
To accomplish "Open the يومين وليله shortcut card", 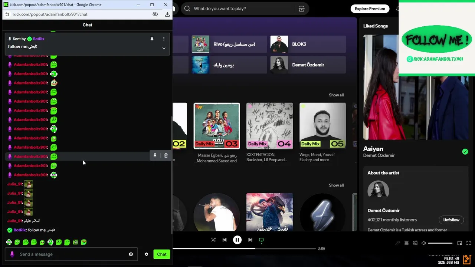I will point(229,65).
